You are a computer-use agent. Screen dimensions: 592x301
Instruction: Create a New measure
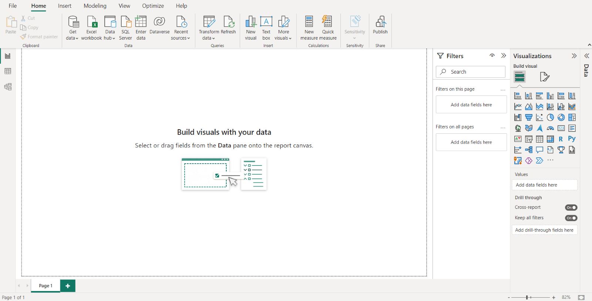(x=309, y=28)
